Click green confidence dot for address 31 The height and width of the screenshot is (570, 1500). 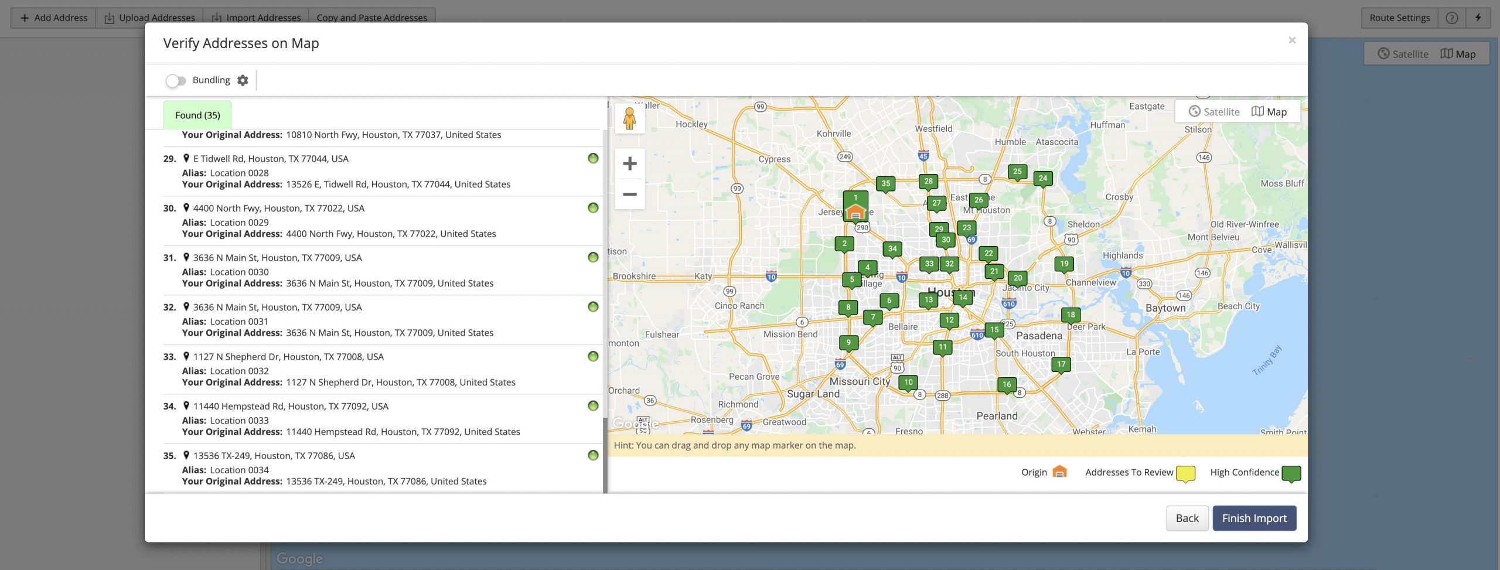pos(593,257)
